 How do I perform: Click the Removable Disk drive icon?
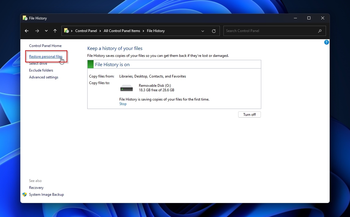(126, 87)
